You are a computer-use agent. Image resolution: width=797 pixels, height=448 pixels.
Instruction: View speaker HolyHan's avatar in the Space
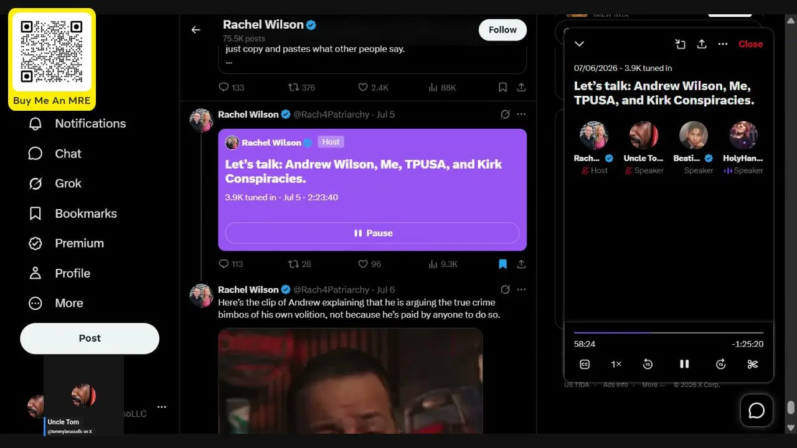coord(743,136)
